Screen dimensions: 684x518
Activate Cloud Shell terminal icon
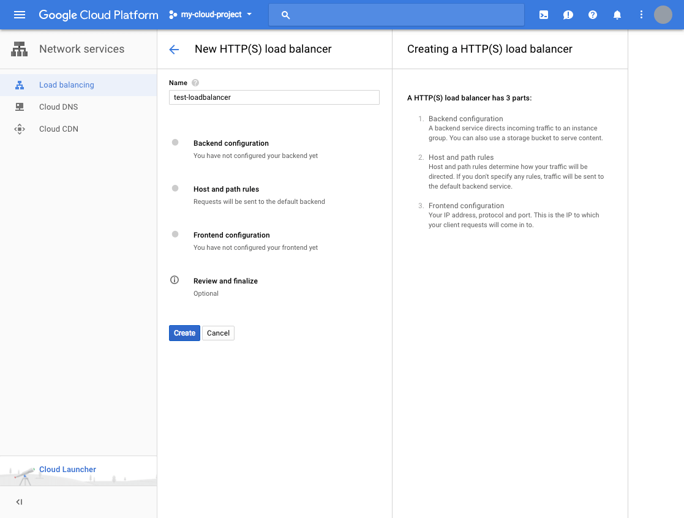(x=544, y=15)
